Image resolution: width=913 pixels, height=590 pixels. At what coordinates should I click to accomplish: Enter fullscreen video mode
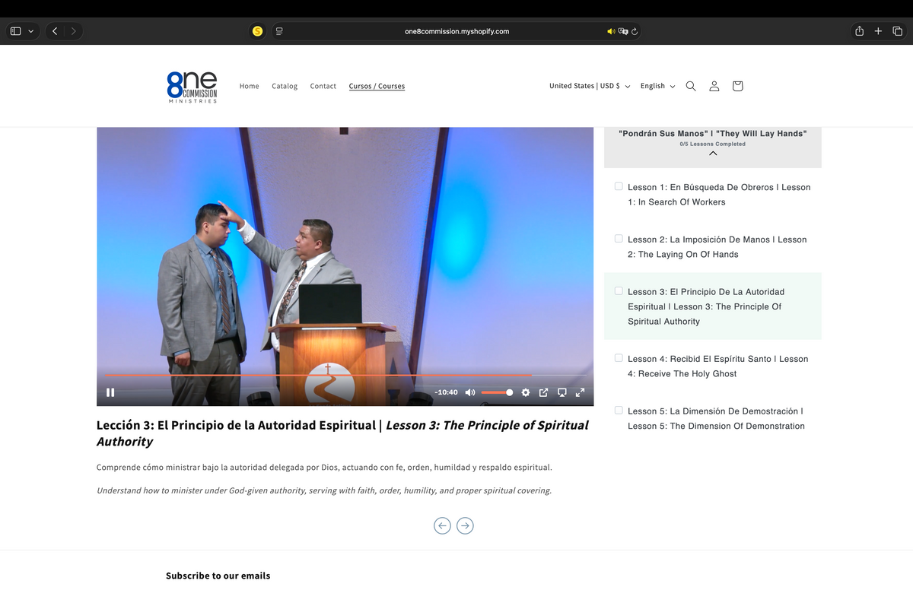580,392
